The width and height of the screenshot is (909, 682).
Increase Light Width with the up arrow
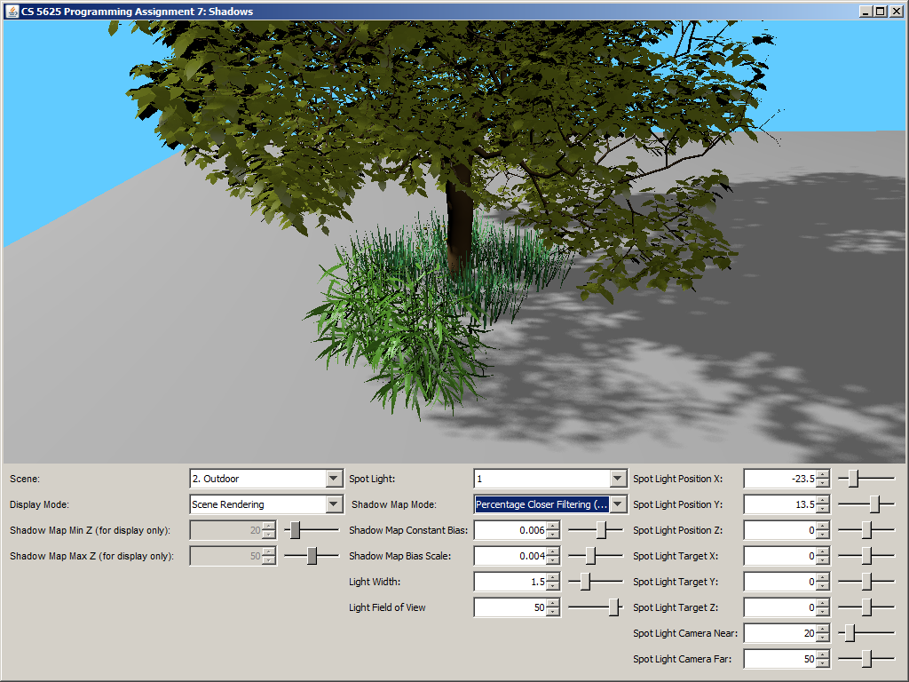554,578
